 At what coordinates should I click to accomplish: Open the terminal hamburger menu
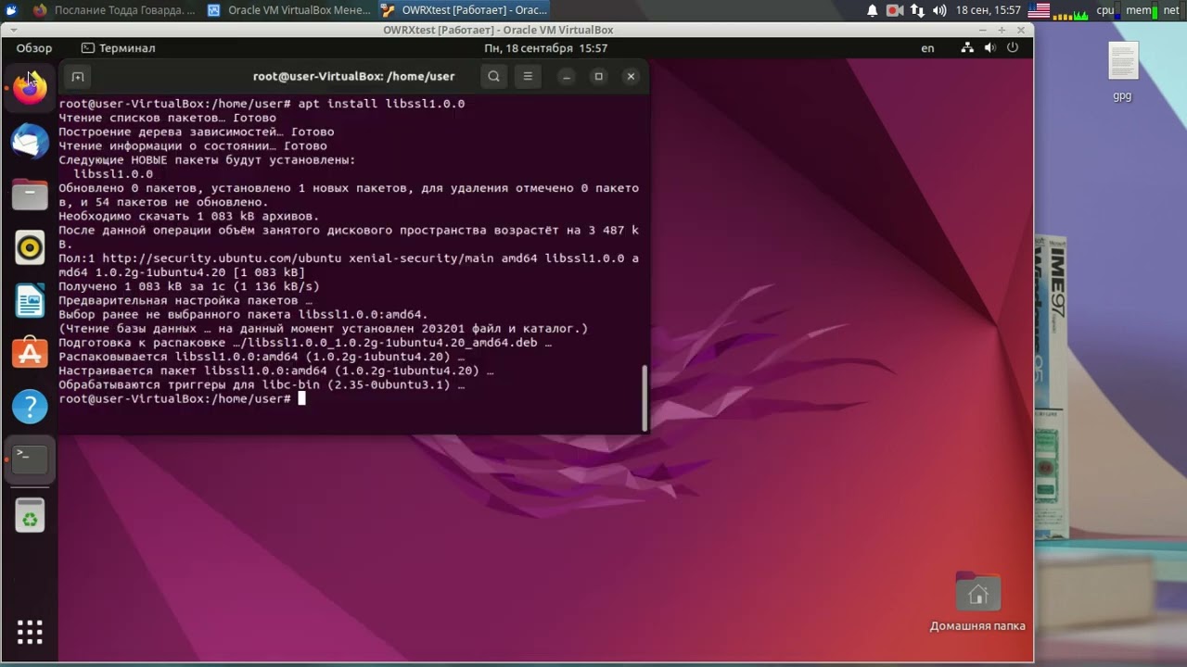tap(528, 77)
